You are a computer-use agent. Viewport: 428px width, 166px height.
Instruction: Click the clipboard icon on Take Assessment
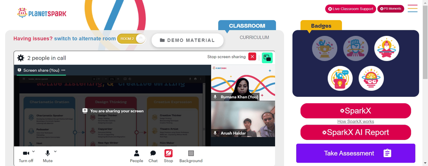click(387, 153)
